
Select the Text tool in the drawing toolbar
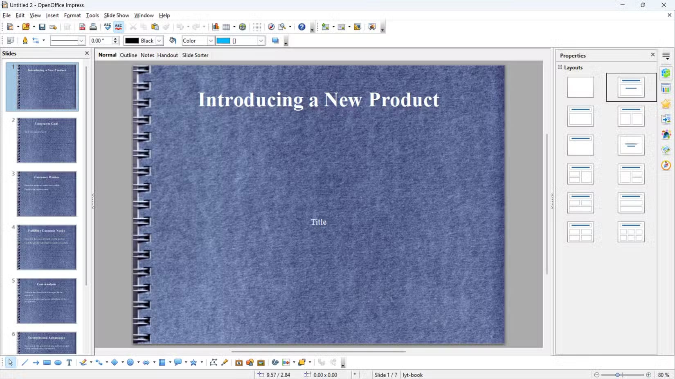pos(69,362)
